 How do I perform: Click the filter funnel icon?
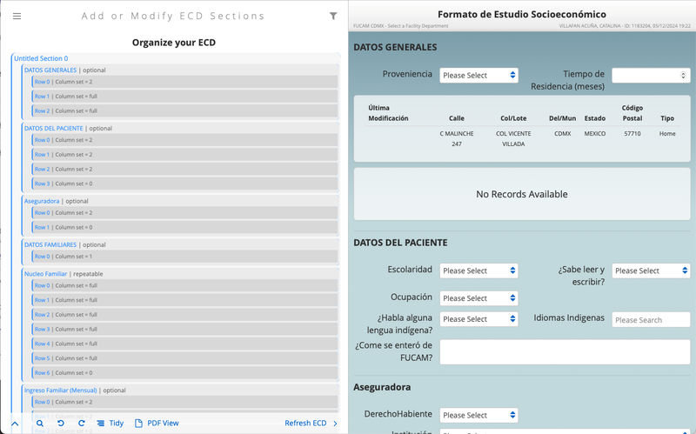[333, 16]
